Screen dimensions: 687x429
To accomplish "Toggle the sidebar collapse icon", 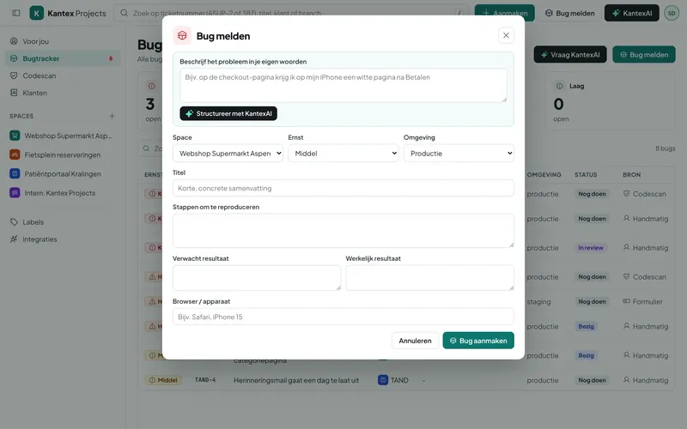I will [x=16, y=13].
